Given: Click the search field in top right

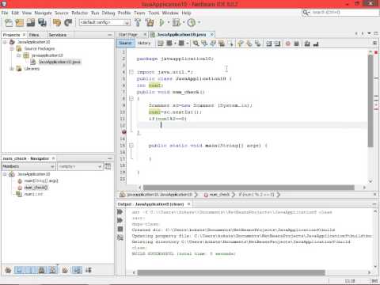Looking at the screenshot, I should pos(340,13).
